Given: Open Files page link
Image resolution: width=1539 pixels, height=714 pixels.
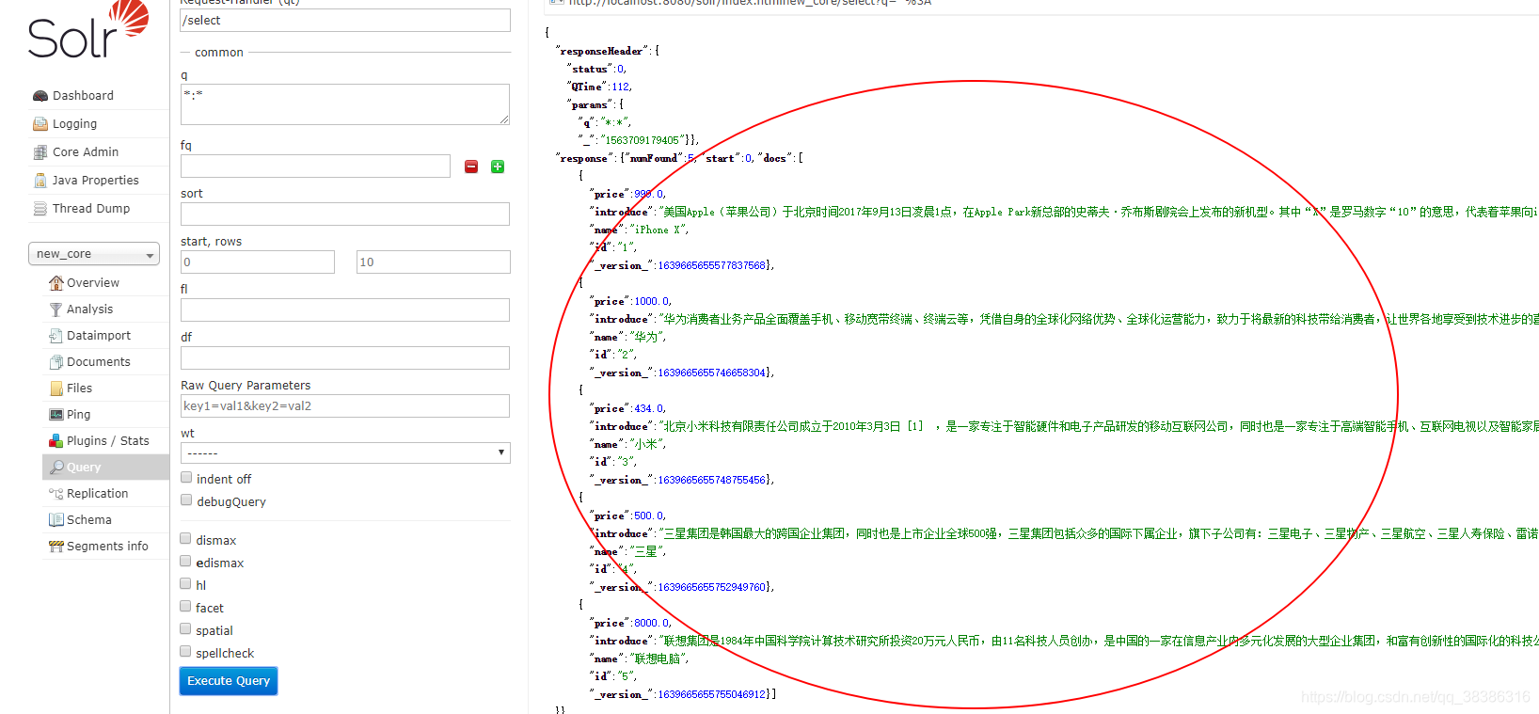Looking at the screenshot, I should tap(79, 389).
